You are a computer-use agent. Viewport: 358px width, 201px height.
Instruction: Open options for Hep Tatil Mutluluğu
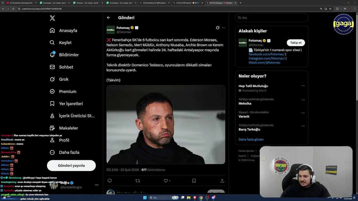[x=303, y=86]
